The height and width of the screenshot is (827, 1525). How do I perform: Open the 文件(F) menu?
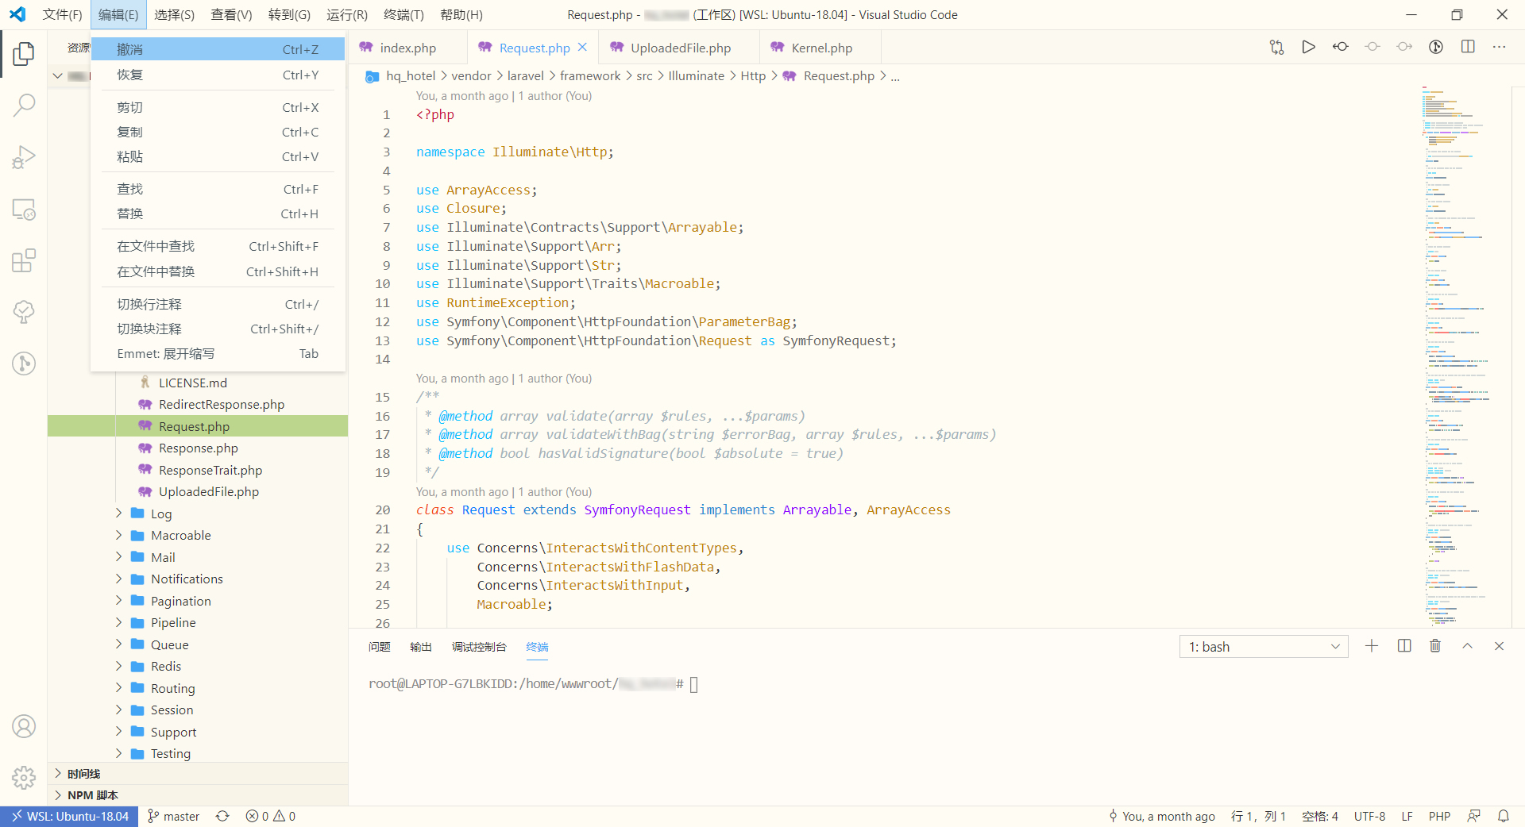click(62, 14)
